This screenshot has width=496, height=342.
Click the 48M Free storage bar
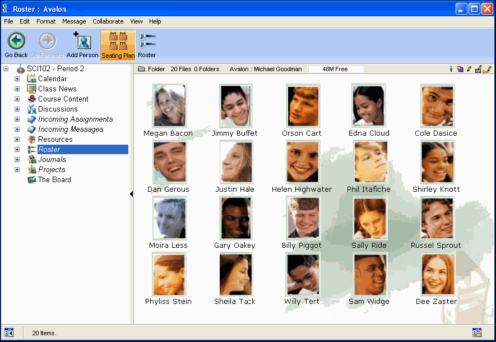tap(335, 69)
